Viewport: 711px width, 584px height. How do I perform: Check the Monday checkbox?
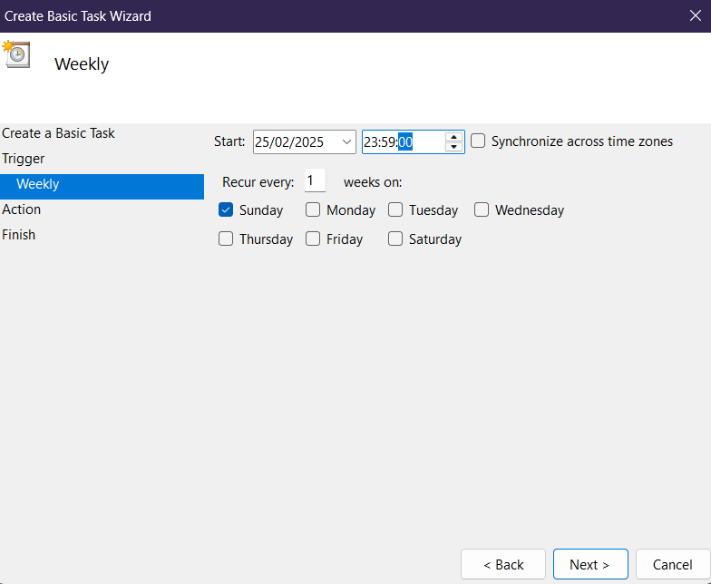(x=313, y=210)
